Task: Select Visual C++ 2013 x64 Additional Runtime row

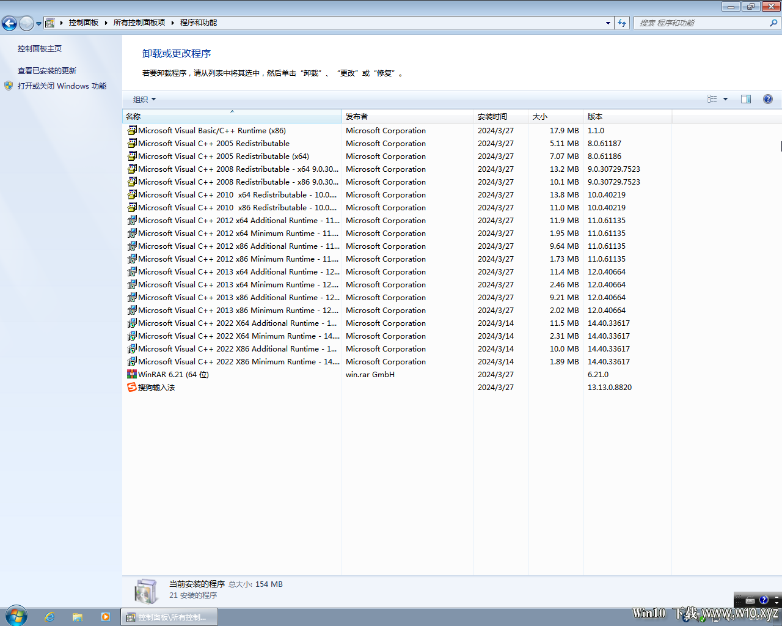Action: (x=397, y=271)
